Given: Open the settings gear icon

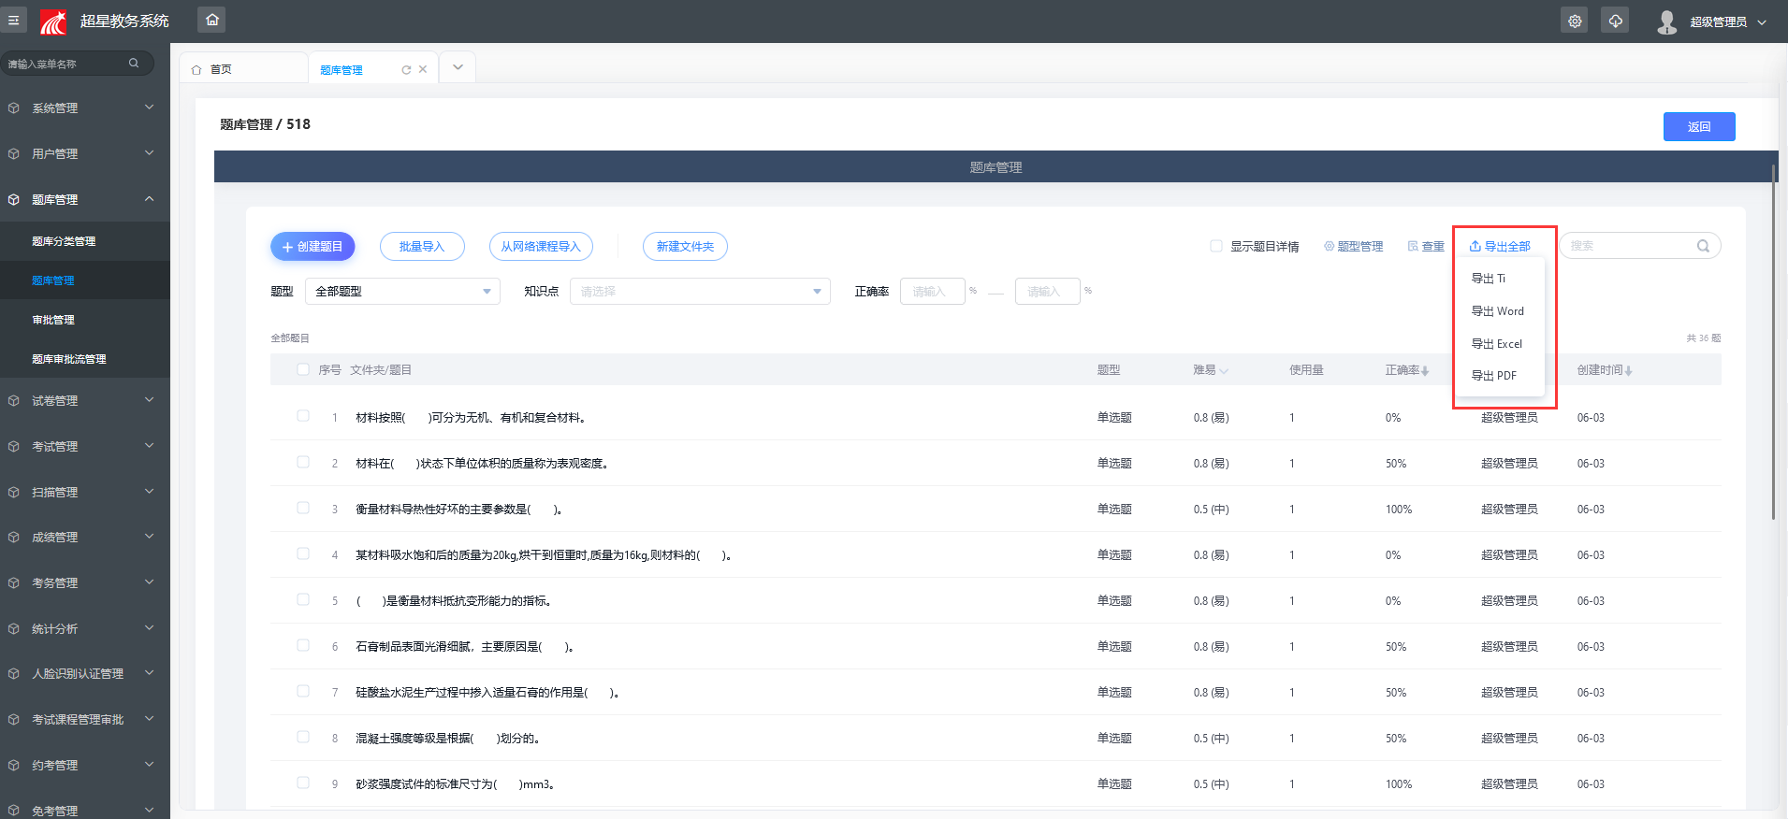Looking at the screenshot, I should [x=1575, y=21].
